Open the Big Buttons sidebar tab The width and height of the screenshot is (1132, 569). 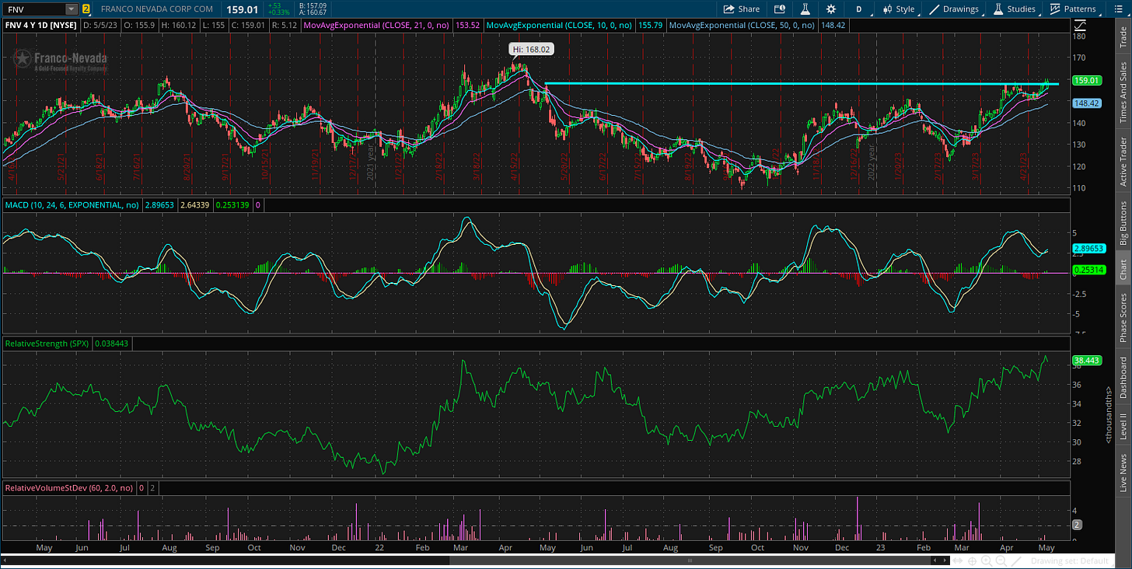[x=1123, y=223]
